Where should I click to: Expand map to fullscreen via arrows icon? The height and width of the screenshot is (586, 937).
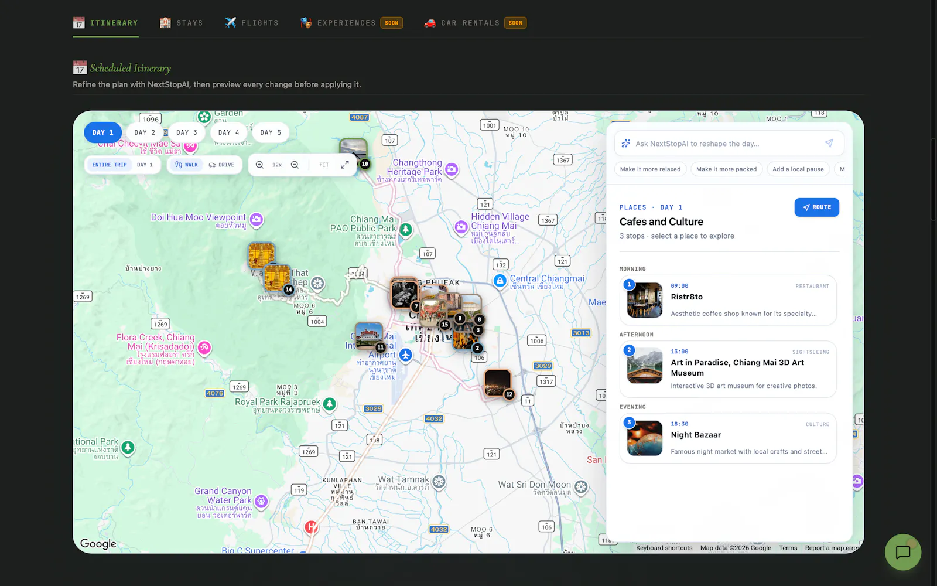pos(345,165)
